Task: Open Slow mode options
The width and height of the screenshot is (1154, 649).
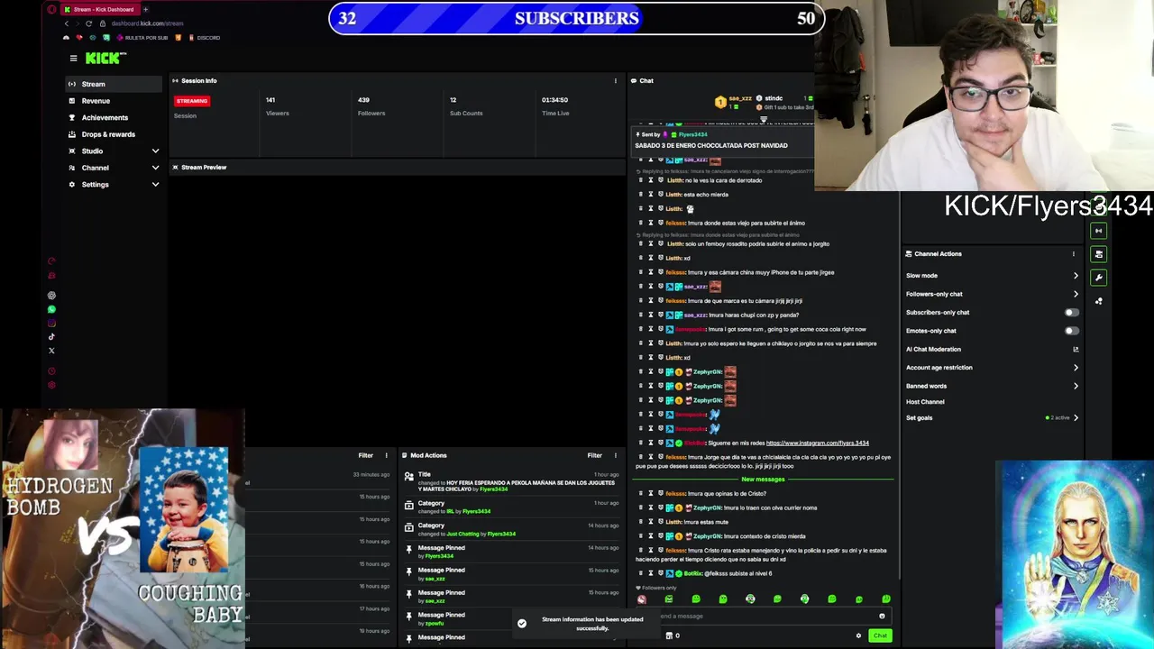Action: pos(992,276)
